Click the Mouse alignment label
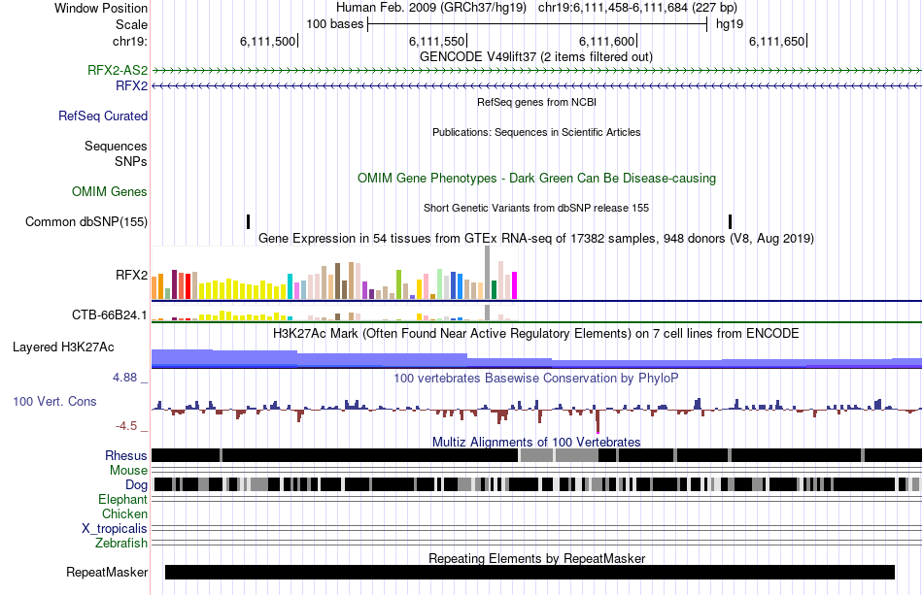 (128, 471)
